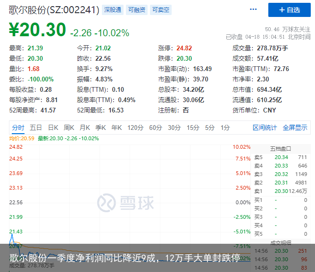Image resolution: width=315 pixels, height=272 pixels.
Task: Click the 市净率 value 2.30
Action: tap(263, 79)
